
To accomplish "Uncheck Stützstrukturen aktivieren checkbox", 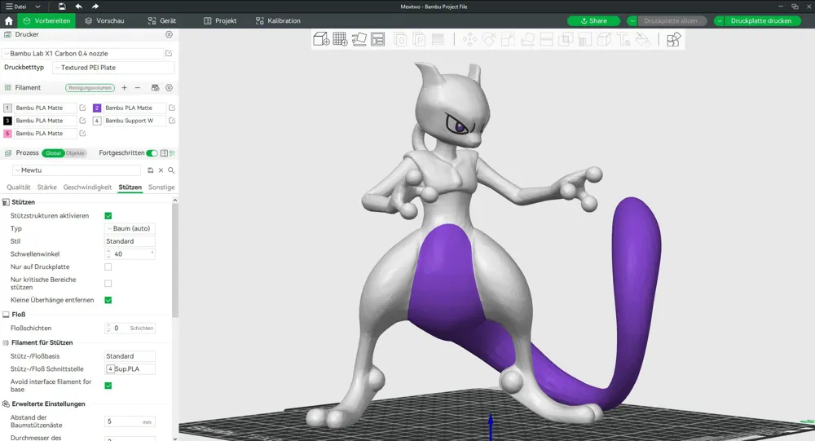I will pos(108,216).
